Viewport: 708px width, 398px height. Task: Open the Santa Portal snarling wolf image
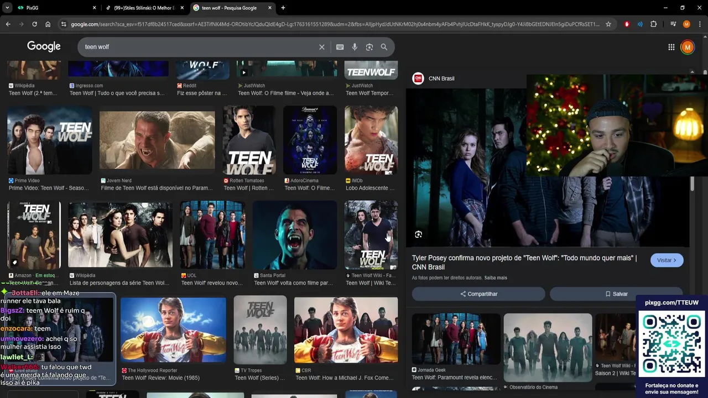point(295,235)
